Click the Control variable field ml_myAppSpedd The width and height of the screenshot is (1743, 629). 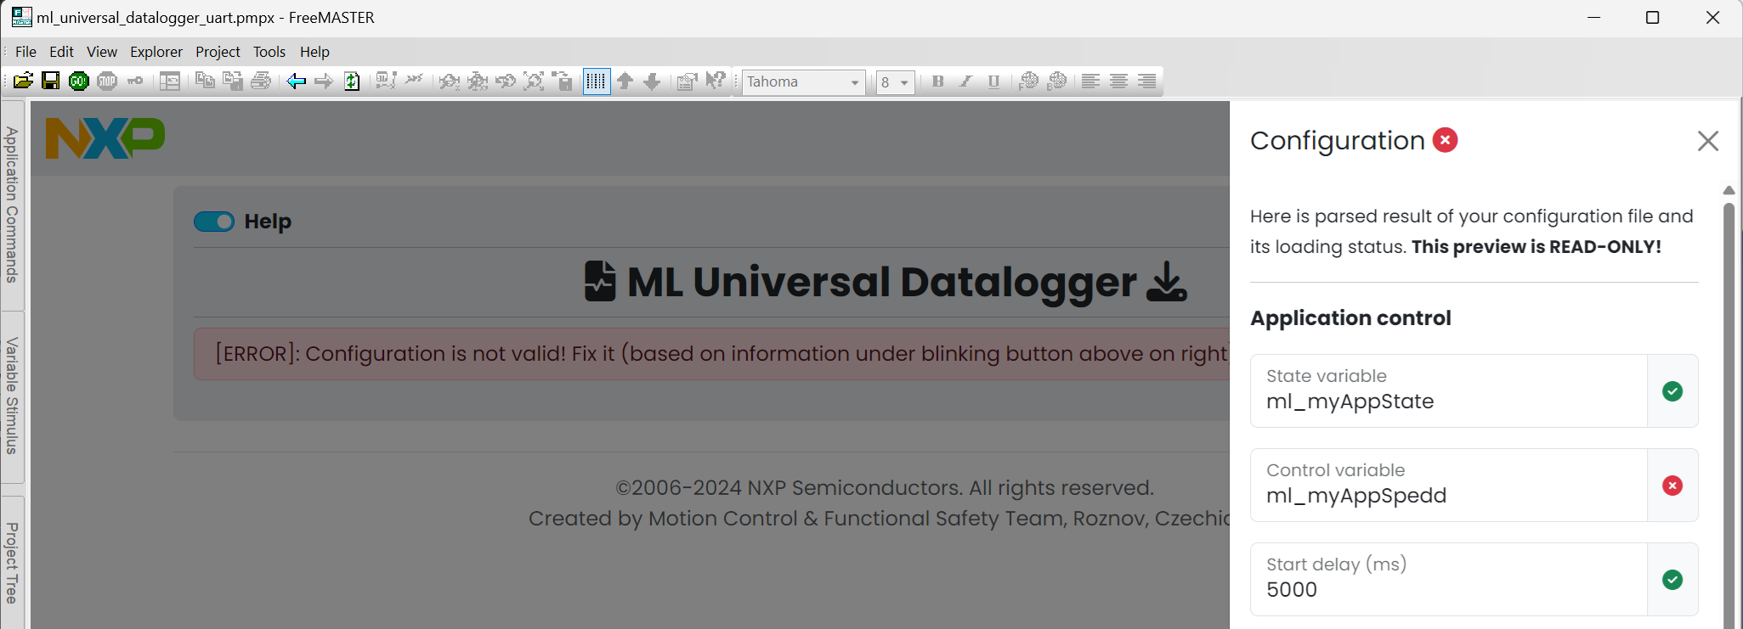point(1449,486)
